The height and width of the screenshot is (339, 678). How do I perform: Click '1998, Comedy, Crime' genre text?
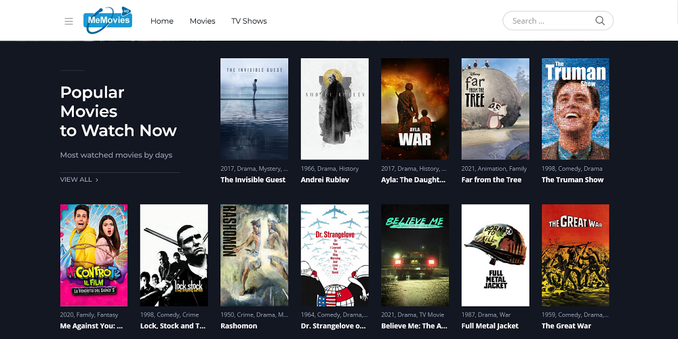pyautogui.click(x=169, y=315)
